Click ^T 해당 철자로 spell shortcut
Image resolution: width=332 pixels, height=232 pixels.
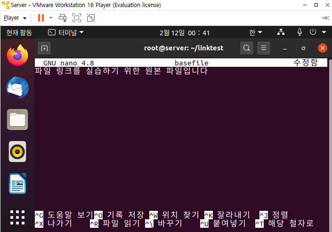(x=284, y=224)
